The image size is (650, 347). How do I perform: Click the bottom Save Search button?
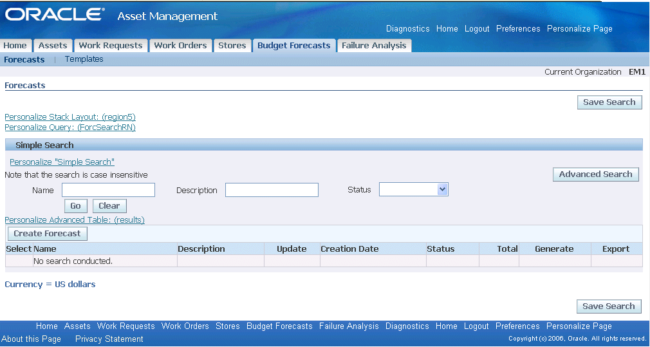point(609,306)
